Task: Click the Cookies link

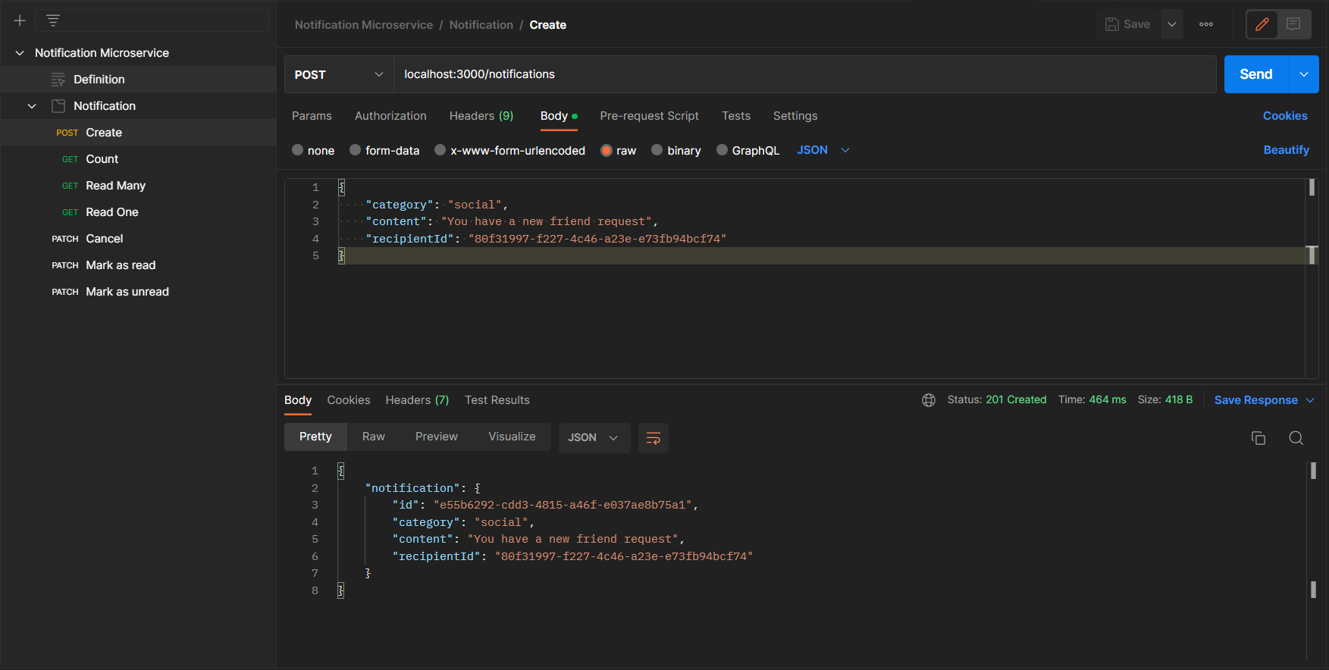Action: tap(1285, 116)
